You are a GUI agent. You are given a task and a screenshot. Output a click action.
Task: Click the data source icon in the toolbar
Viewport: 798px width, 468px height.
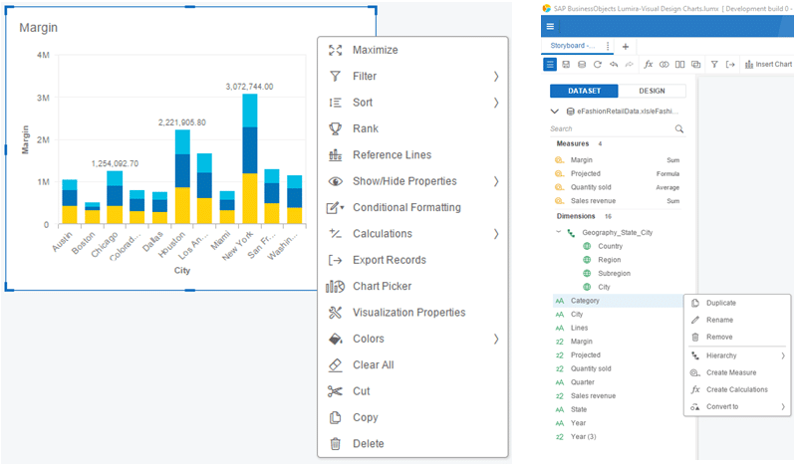(582, 65)
